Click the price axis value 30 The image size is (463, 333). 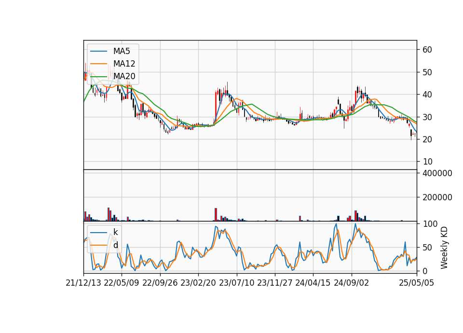[427, 117]
